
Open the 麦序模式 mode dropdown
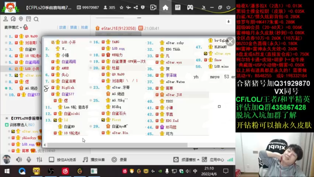(x=13, y=27)
